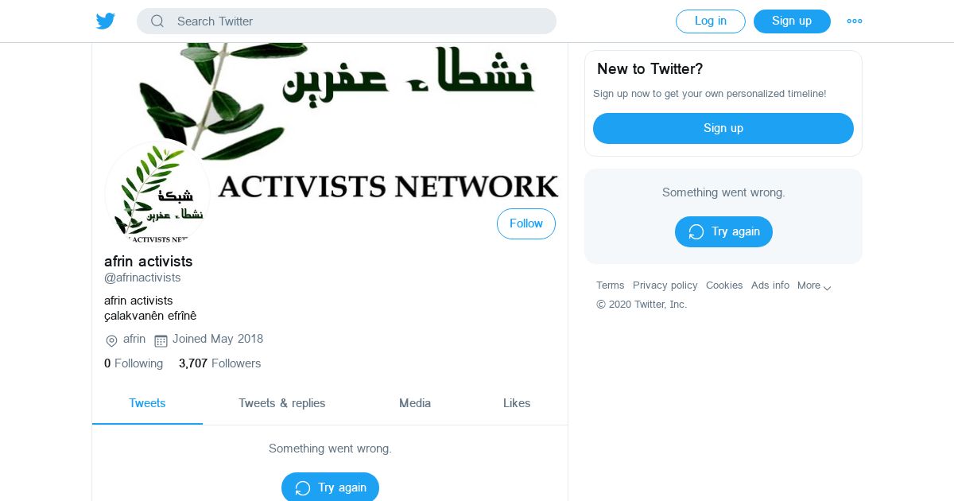Click the large Sign up button in sidebar
The height and width of the screenshot is (501, 954).
[x=723, y=128]
